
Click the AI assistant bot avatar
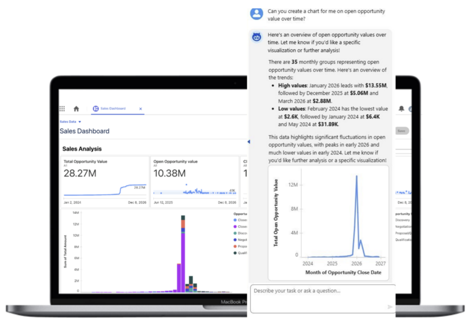pyautogui.click(x=256, y=37)
